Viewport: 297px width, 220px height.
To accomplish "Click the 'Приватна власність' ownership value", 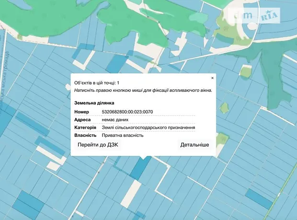I will pos(123,135).
